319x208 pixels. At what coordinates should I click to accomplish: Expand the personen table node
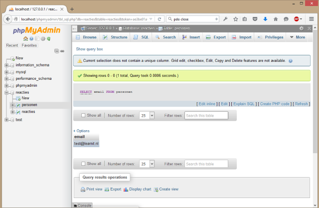click(12, 105)
